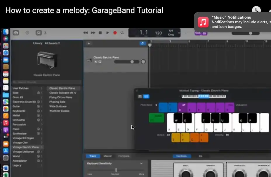The image size is (271, 177).
Task: Adjust the Keyboard Sensitivity slider
Action: (x=116, y=170)
